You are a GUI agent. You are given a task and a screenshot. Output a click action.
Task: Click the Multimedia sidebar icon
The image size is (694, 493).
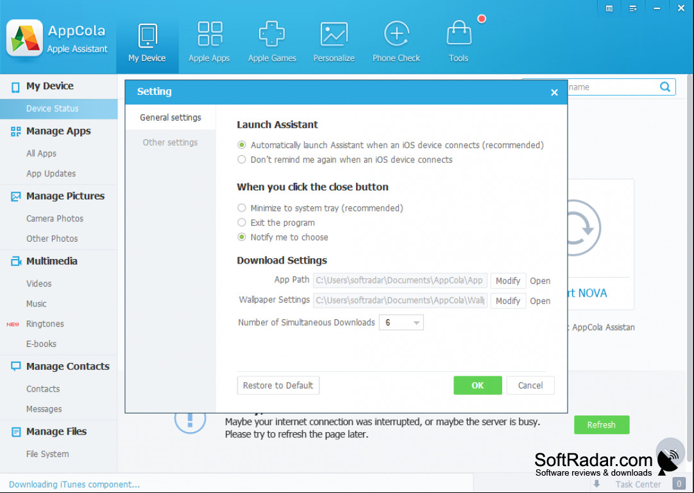(x=16, y=262)
